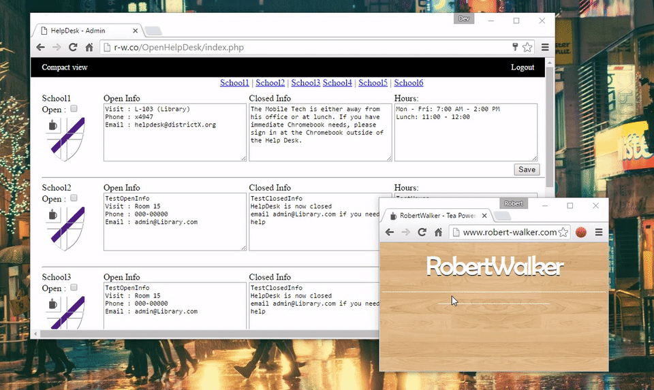
Task: Click the Robert profile badge
Action: tap(514, 204)
